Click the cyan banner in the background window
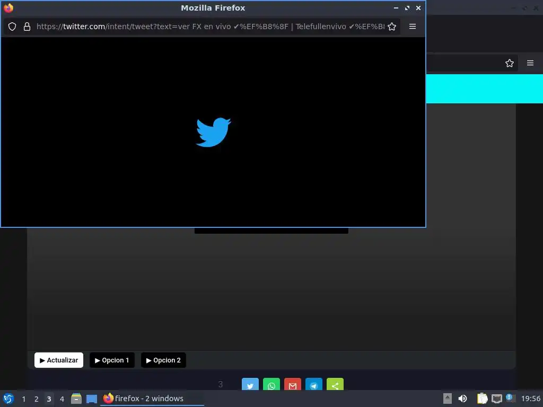The height and width of the screenshot is (407, 543). point(485,89)
